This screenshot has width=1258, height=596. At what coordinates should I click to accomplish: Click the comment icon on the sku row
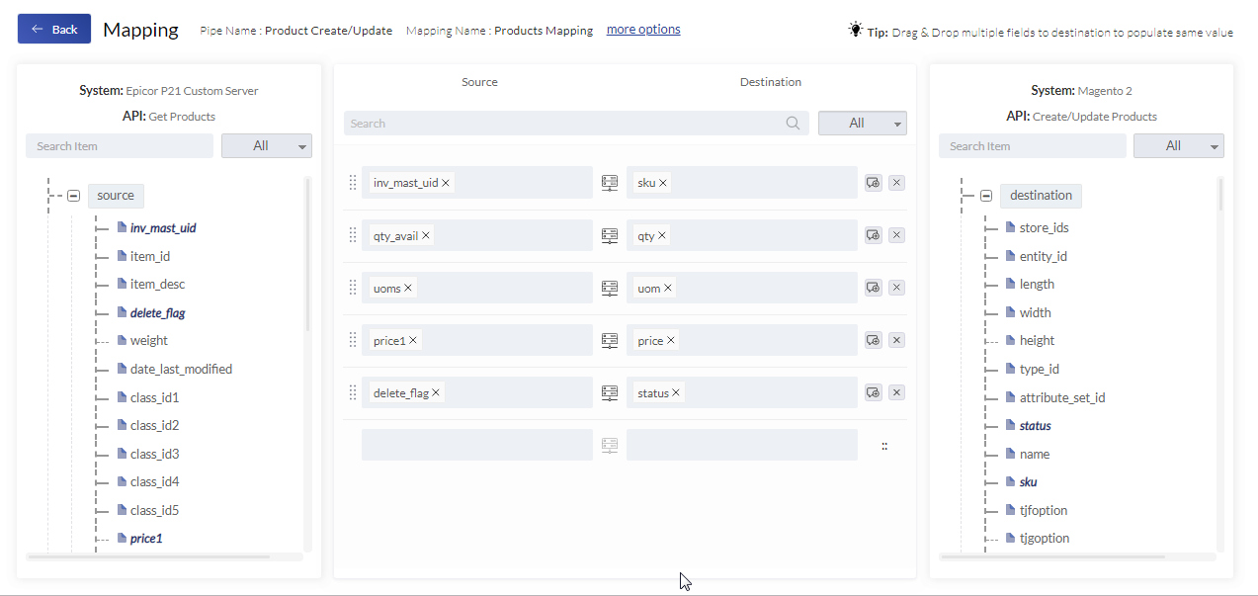pyautogui.click(x=873, y=183)
